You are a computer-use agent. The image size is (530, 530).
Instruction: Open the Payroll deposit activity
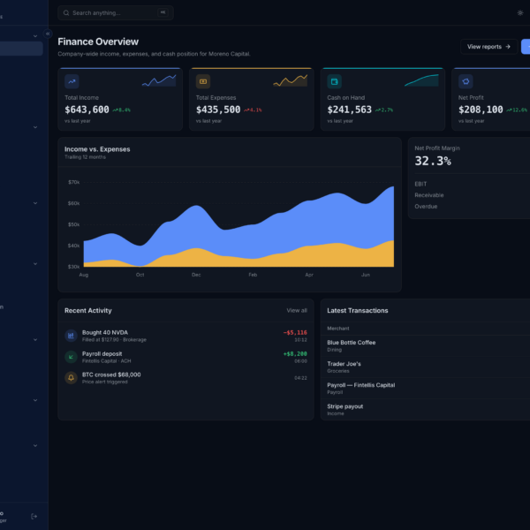(x=185, y=357)
